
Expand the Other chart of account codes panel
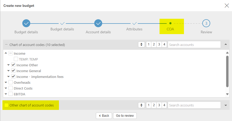click(226, 105)
